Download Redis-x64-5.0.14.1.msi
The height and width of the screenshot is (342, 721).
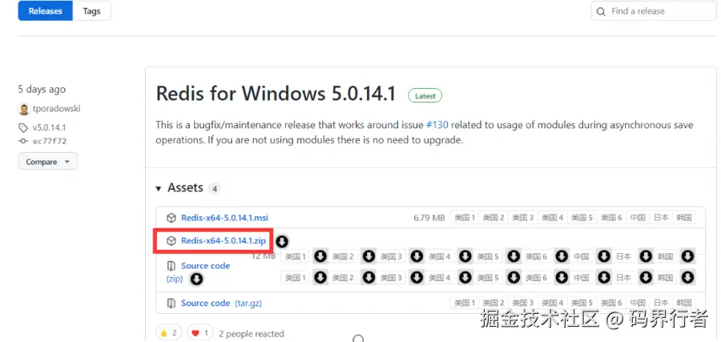point(224,217)
